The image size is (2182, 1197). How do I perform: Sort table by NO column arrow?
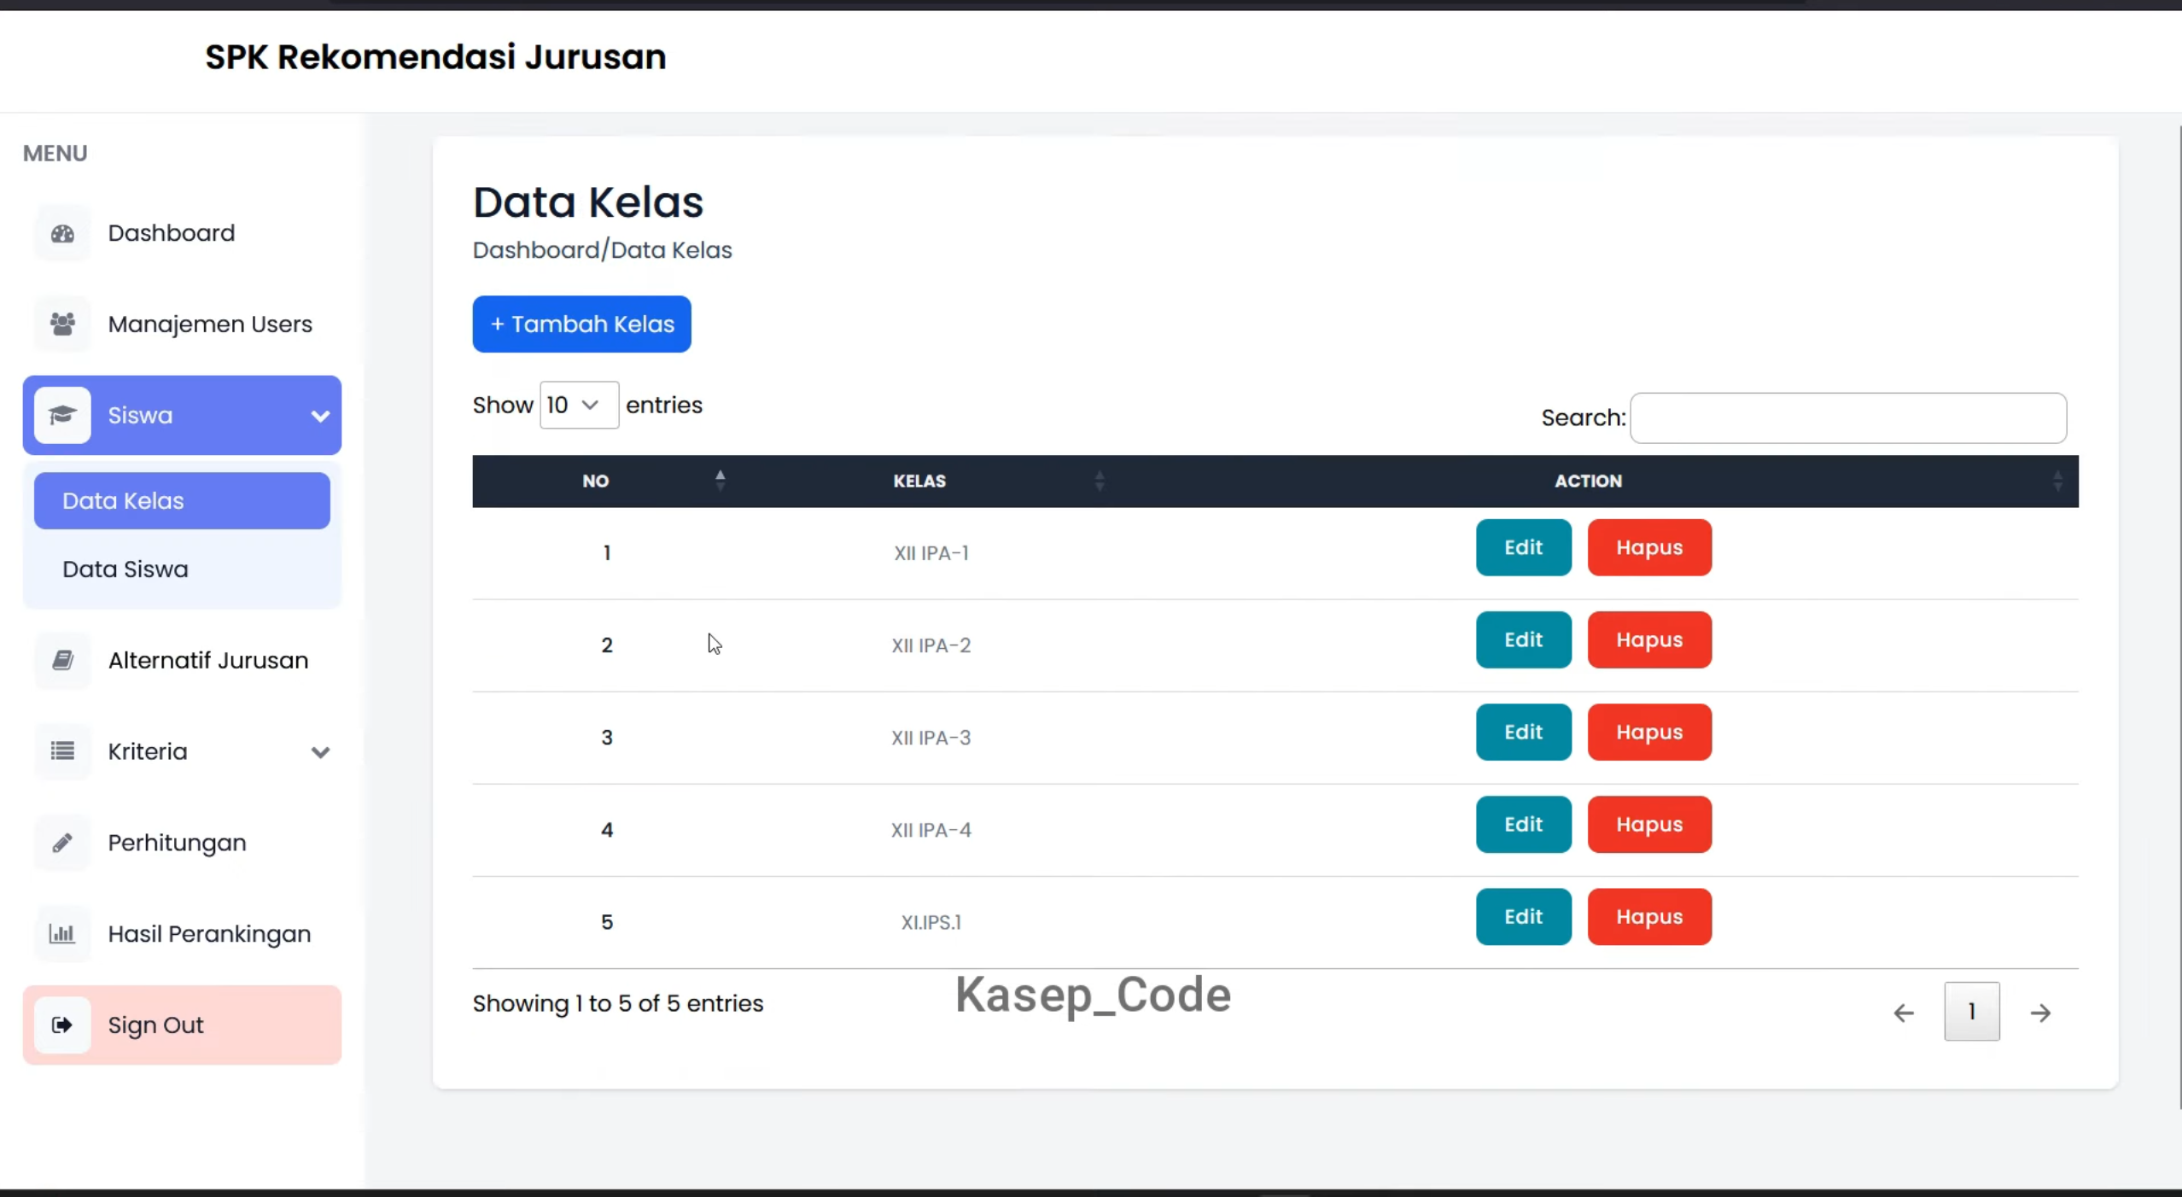pyautogui.click(x=720, y=481)
